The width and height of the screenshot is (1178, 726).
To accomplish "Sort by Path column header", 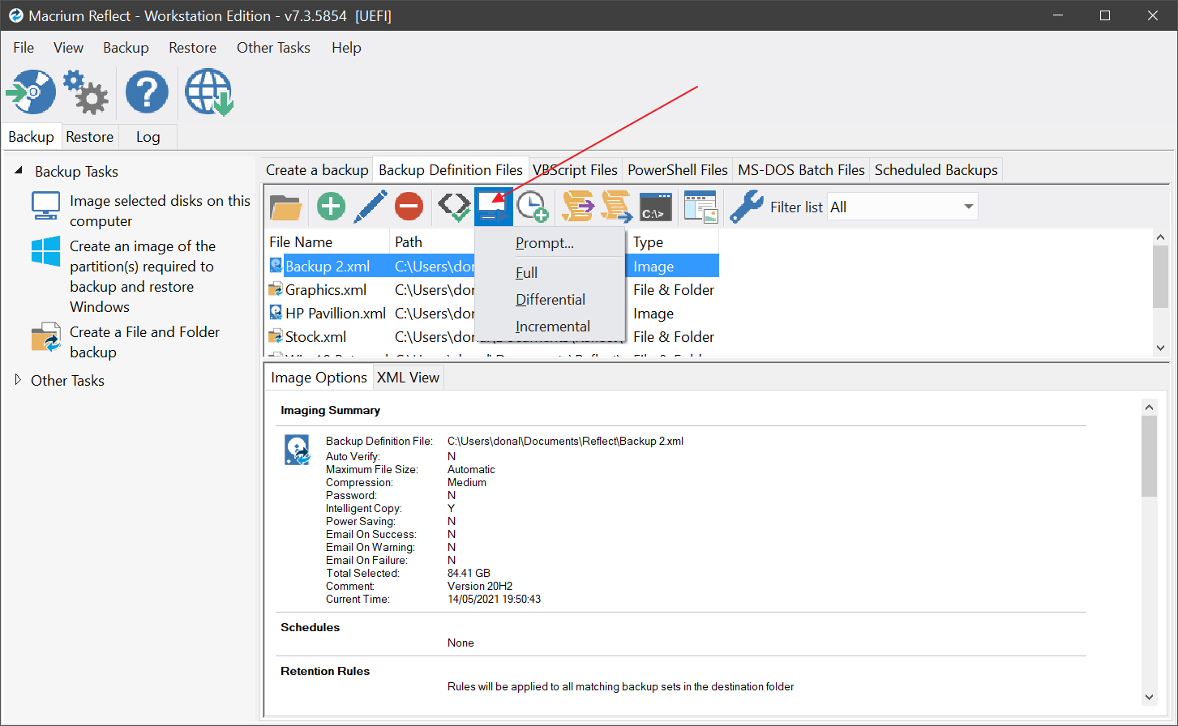I will pos(431,241).
